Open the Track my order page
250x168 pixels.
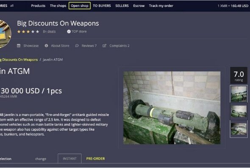click(161, 6)
